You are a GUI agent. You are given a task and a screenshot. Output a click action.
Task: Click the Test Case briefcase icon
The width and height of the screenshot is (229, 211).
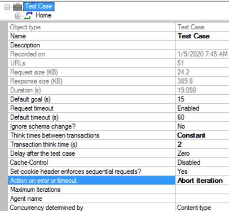click(x=17, y=7)
